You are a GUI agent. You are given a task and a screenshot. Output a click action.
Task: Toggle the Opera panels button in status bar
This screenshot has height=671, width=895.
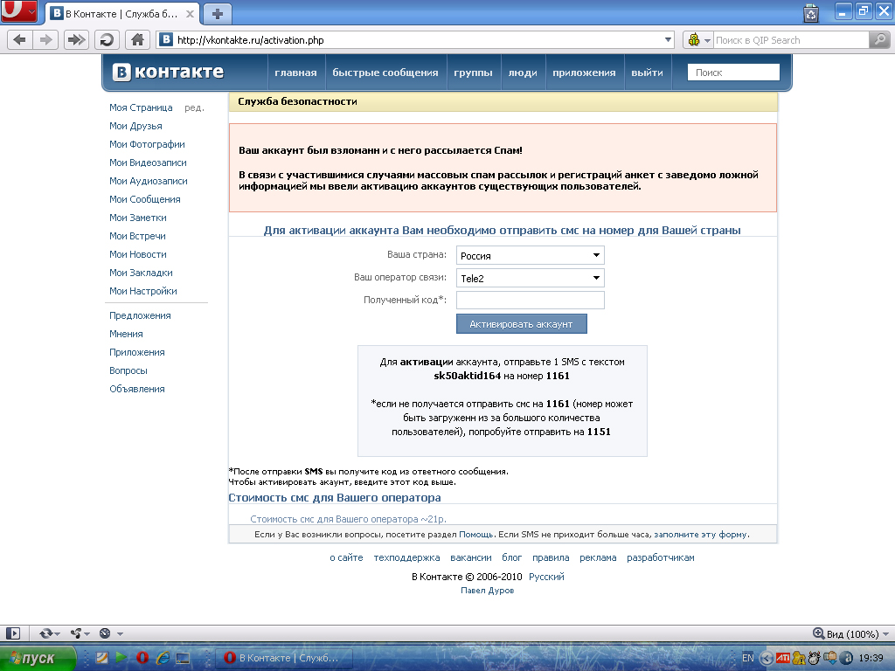point(13,633)
